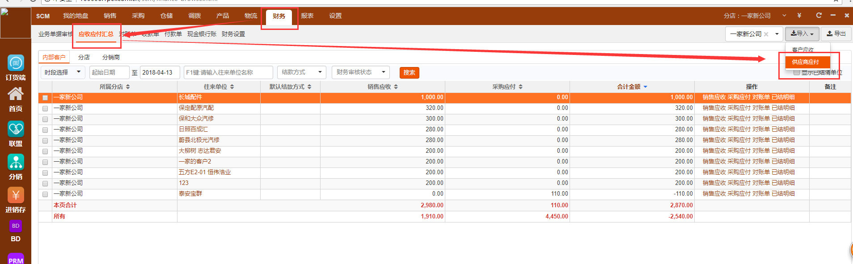Open the 财务 menu

coord(279,16)
